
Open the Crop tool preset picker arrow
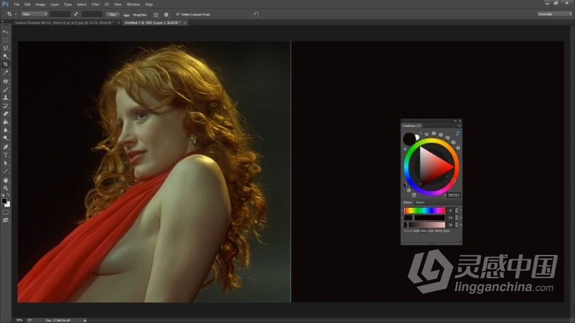pyautogui.click(x=16, y=14)
